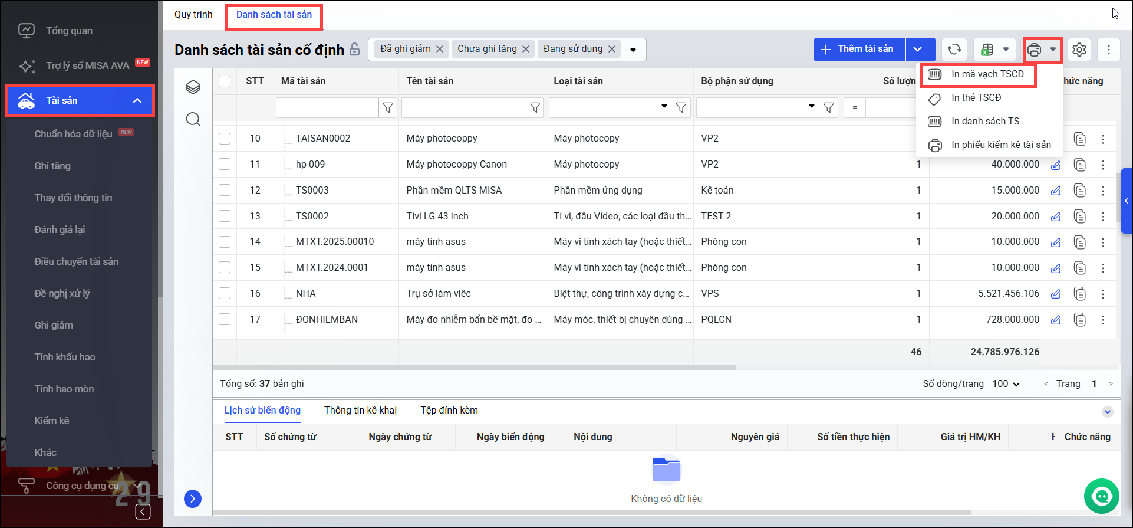
Task: Click the Thêm tài sản button
Action: pos(859,50)
